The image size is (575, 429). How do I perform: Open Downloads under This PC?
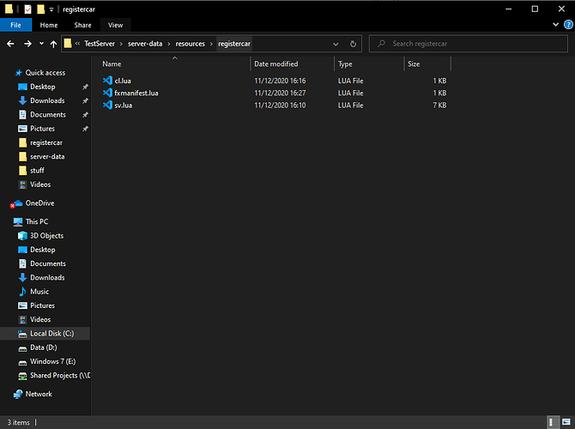coord(47,278)
